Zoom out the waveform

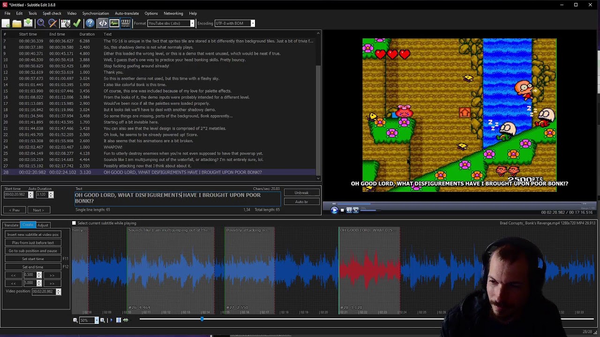point(75,320)
